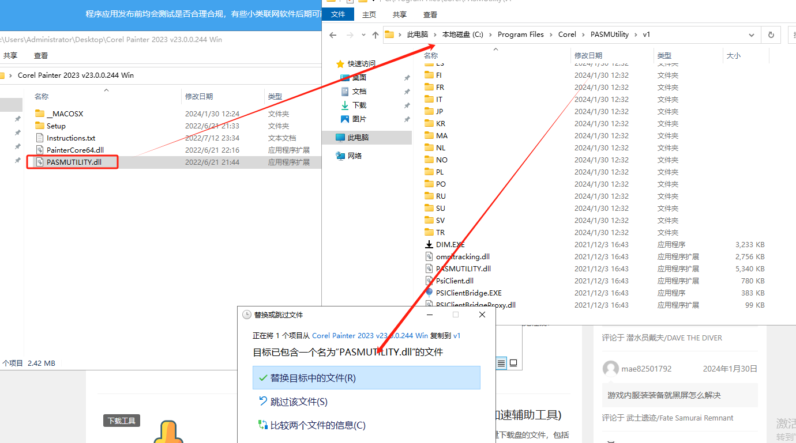Open the 主页 ribbon tab
Screen dimensions: 796x443
pyautogui.click(x=369, y=14)
